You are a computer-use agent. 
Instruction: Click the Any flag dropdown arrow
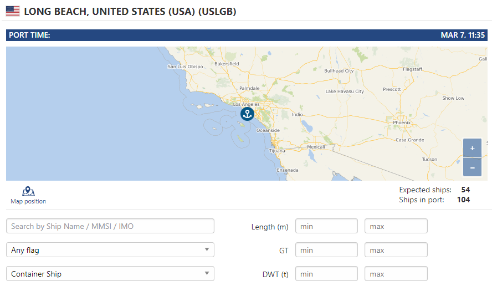click(x=207, y=249)
